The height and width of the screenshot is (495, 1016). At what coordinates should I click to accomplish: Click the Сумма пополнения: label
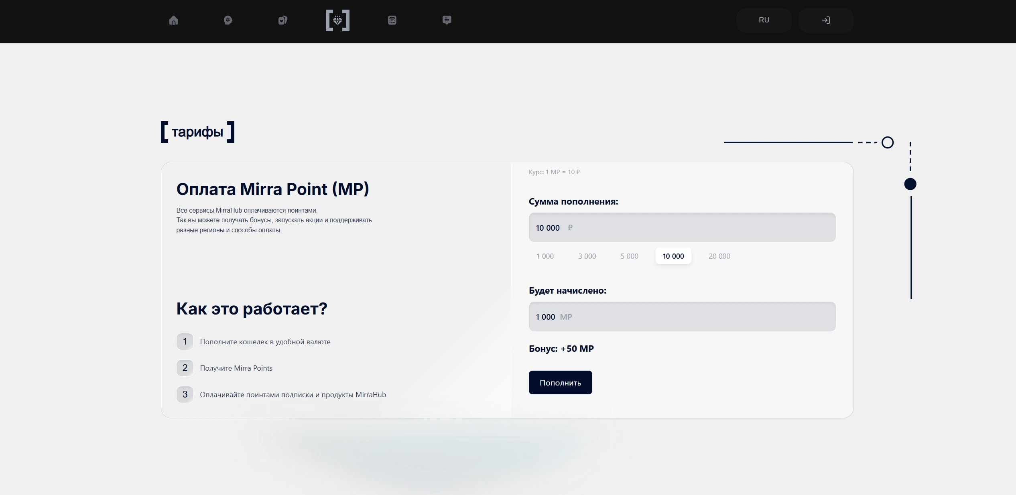pyautogui.click(x=573, y=201)
